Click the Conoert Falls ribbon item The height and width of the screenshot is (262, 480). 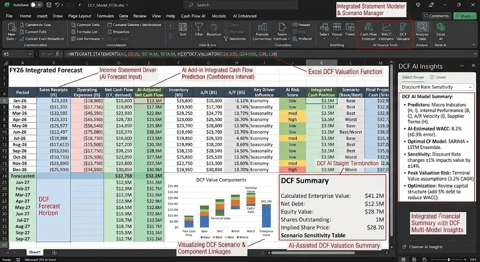click(x=33, y=32)
